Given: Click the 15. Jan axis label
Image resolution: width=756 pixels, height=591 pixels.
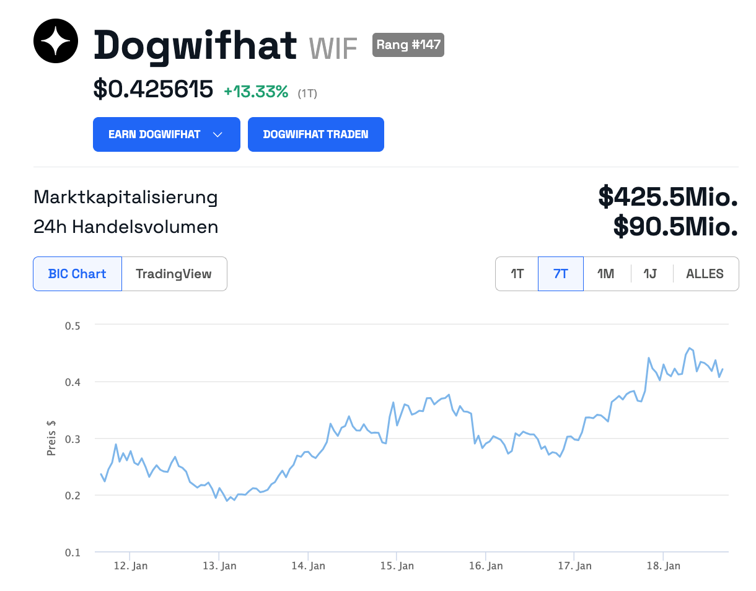Looking at the screenshot, I should 397,566.
